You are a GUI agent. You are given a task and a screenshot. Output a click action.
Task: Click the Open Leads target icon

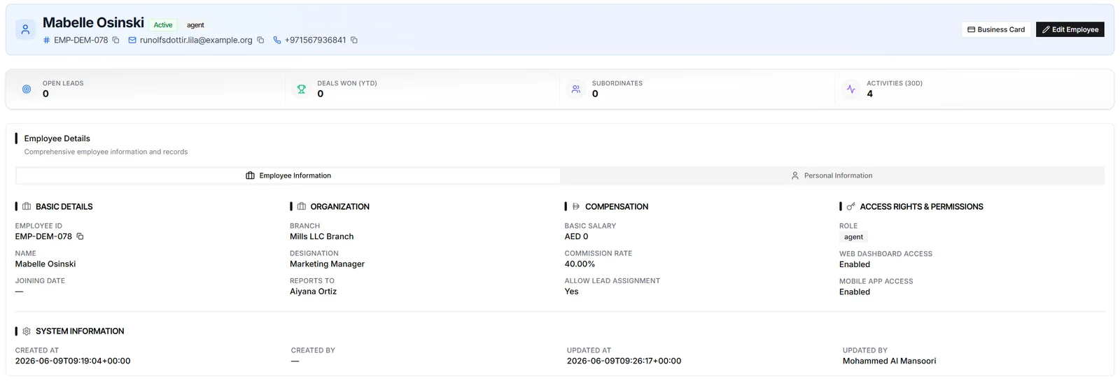tap(27, 89)
